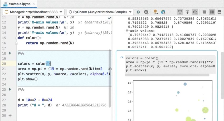Viewport: 224px width, 121px height.
Task: Click the scroll-from-source up arrow icon
Action: [x=187, y=12]
